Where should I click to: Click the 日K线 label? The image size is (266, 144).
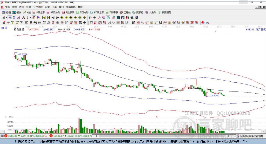[4, 28]
